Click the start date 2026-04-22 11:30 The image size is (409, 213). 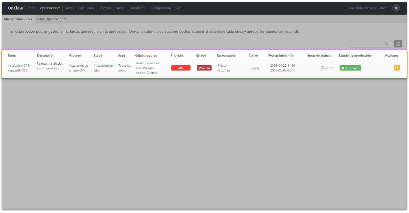(283, 66)
